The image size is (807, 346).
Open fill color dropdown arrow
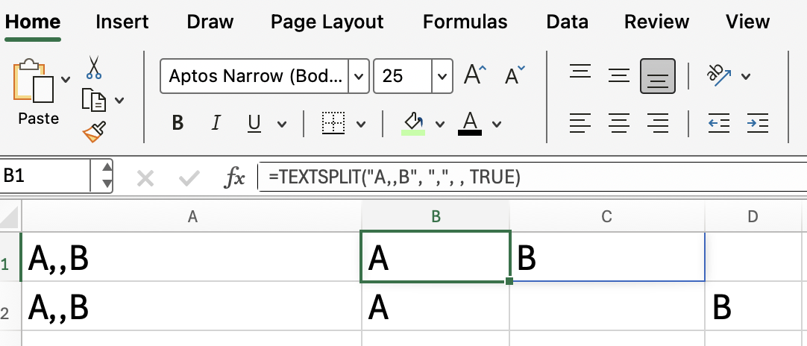coord(439,124)
